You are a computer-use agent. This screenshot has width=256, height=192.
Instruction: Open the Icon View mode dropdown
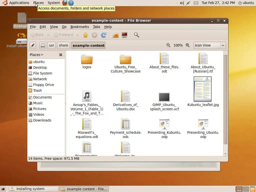pos(210,45)
